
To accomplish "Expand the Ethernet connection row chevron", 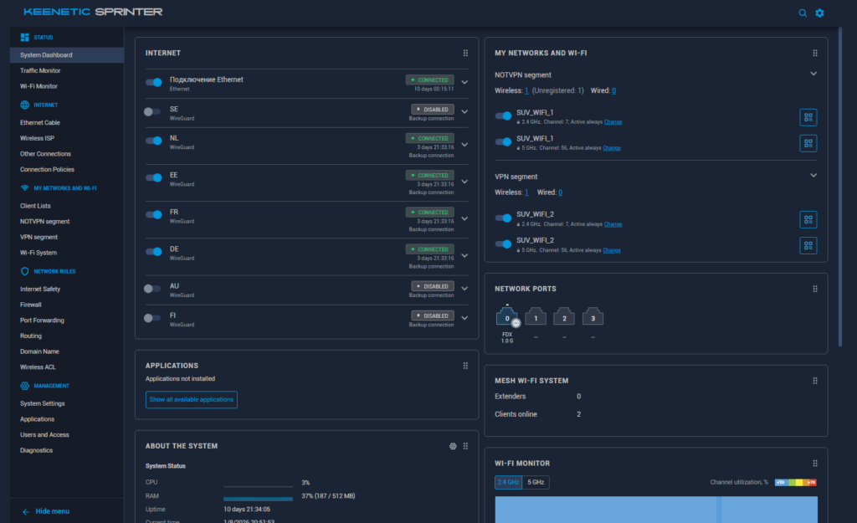I will 464,82.
